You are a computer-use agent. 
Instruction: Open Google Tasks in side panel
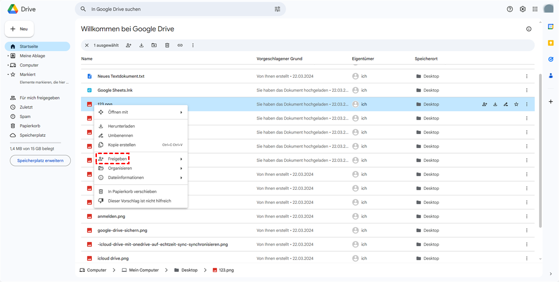click(x=551, y=59)
